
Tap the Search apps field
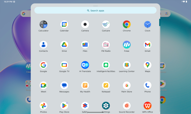tap(95, 10)
